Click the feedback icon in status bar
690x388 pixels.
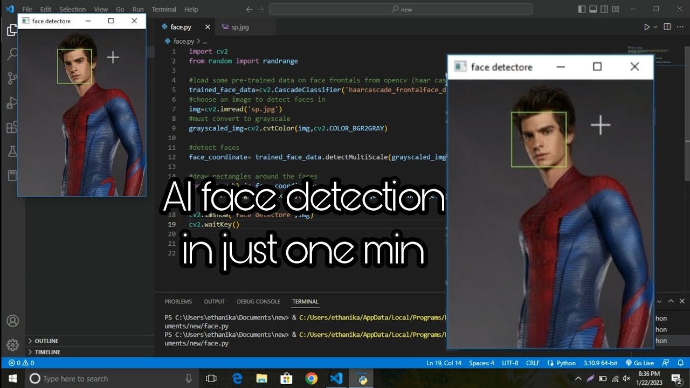(x=665, y=363)
